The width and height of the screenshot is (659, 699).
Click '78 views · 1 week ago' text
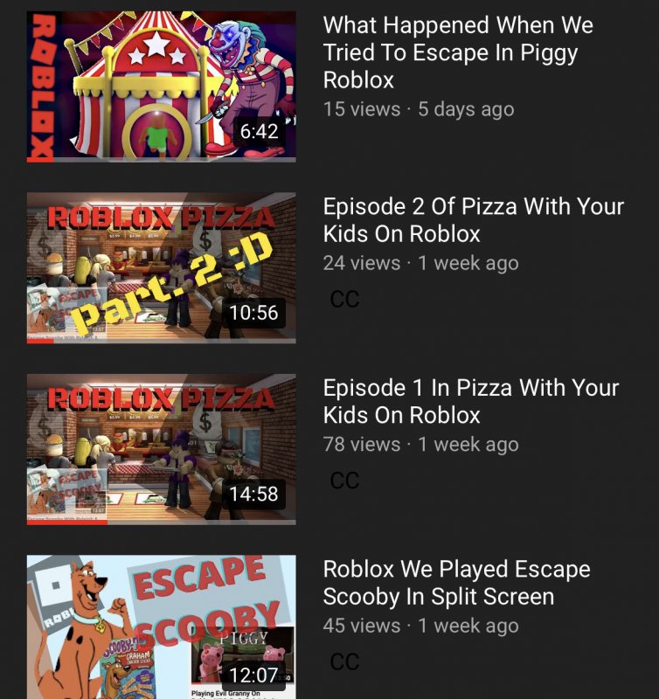(421, 445)
